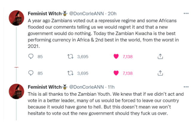Open the Feminist Witch avatar on second tweet
The width and height of the screenshot is (191, 135).
click(16, 91)
